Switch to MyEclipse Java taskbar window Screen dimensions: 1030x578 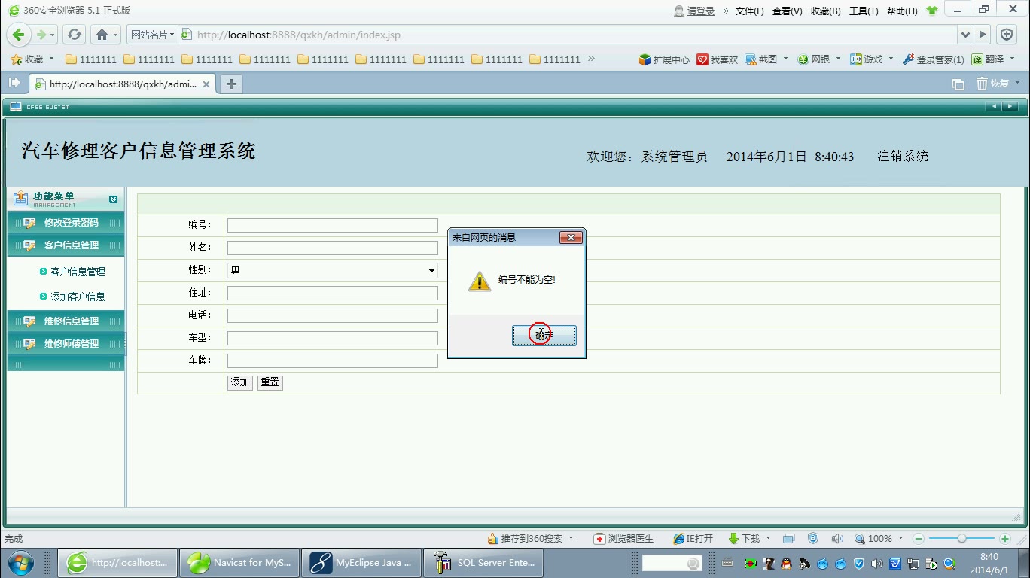(361, 563)
